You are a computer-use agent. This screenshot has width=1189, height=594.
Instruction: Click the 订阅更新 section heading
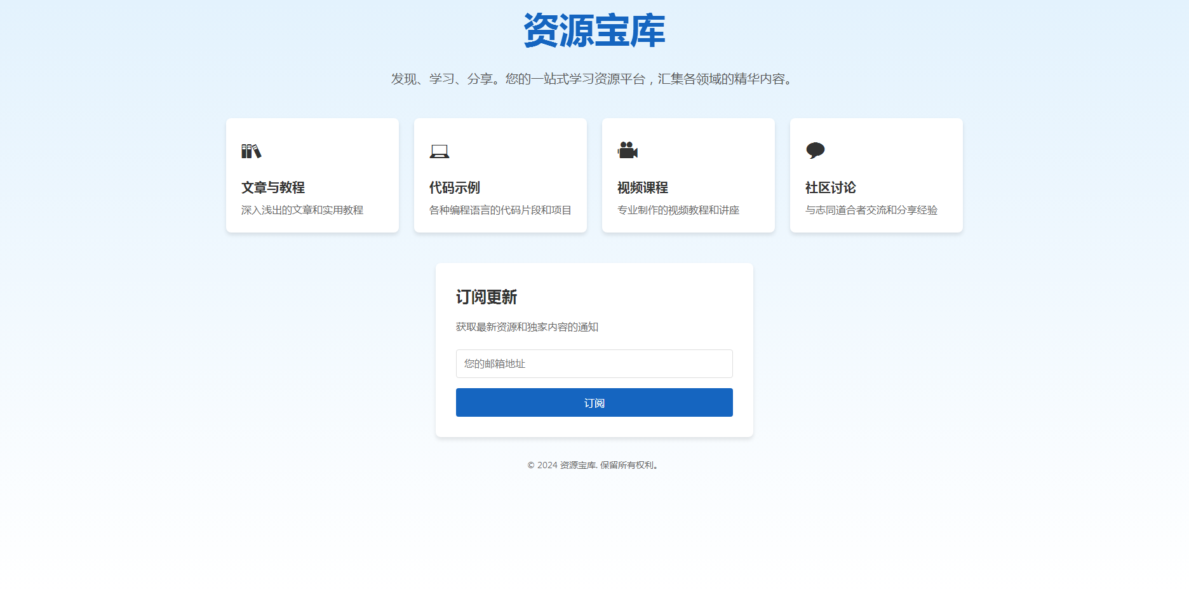(x=487, y=297)
